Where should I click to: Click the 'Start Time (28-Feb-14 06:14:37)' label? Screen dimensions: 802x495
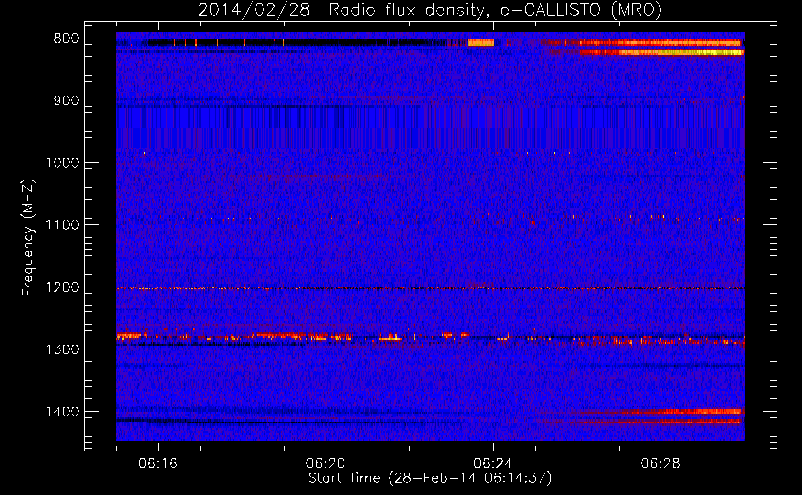(430, 478)
